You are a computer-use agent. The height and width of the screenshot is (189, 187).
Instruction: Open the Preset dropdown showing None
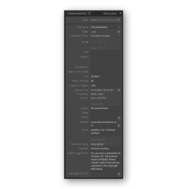pos(105,20)
